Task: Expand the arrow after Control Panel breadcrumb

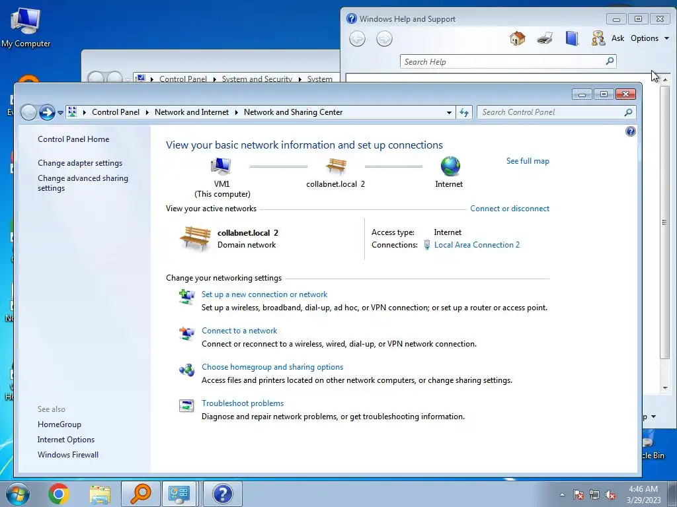Action: click(x=147, y=112)
